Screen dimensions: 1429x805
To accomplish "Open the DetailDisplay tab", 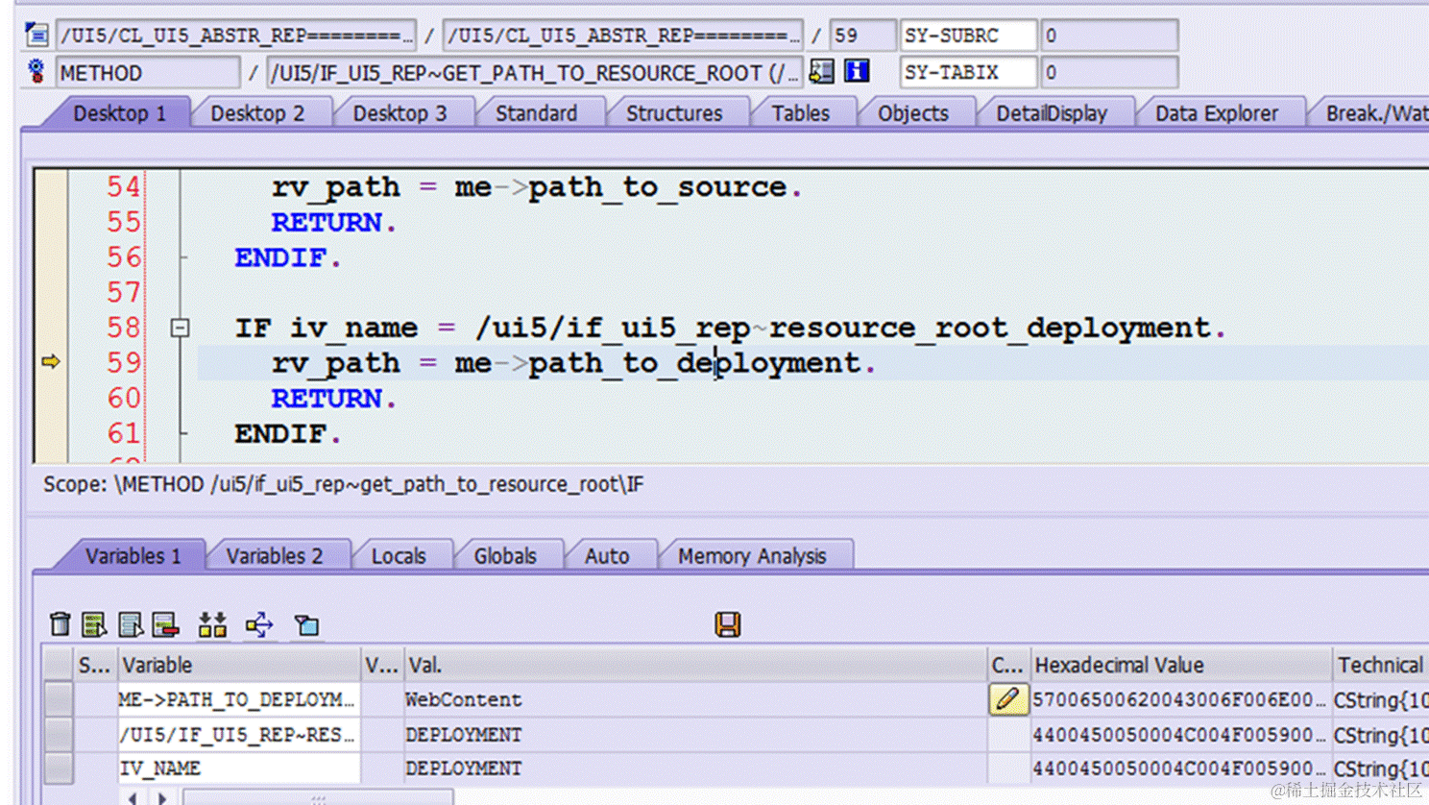I will tap(1051, 113).
